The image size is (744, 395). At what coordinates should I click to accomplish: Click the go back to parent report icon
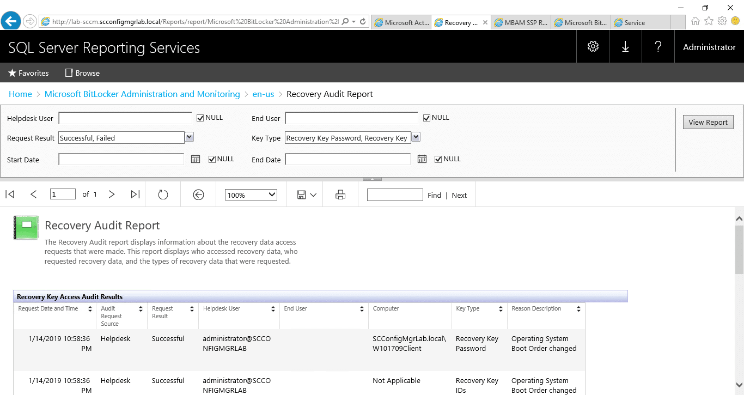(198, 195)
